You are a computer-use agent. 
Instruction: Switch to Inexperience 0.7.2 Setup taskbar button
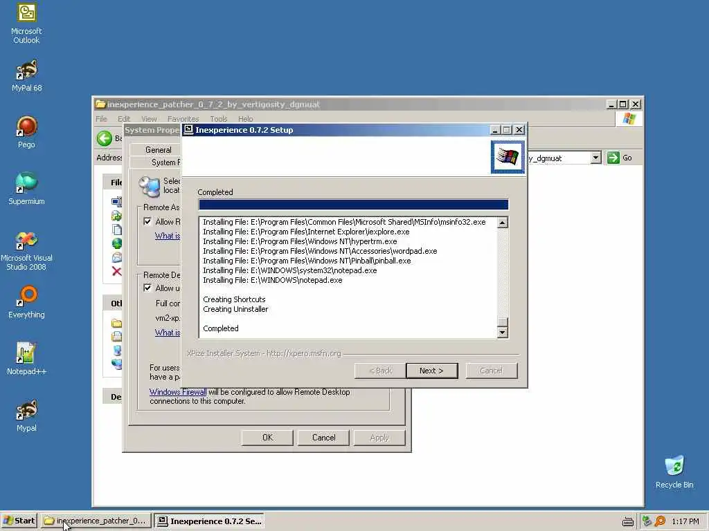point(209,521)
